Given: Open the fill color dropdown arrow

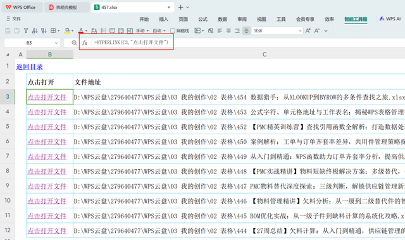Looking at the screenshot, I should 72,31.
